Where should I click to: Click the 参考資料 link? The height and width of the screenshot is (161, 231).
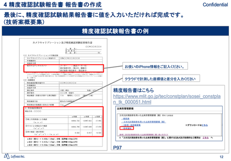[127, 128]
